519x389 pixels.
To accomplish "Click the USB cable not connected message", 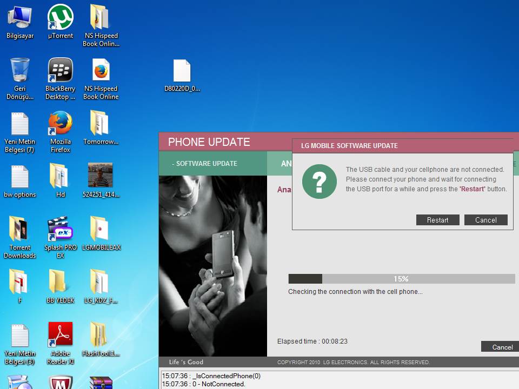I will [x=427, y=179].
